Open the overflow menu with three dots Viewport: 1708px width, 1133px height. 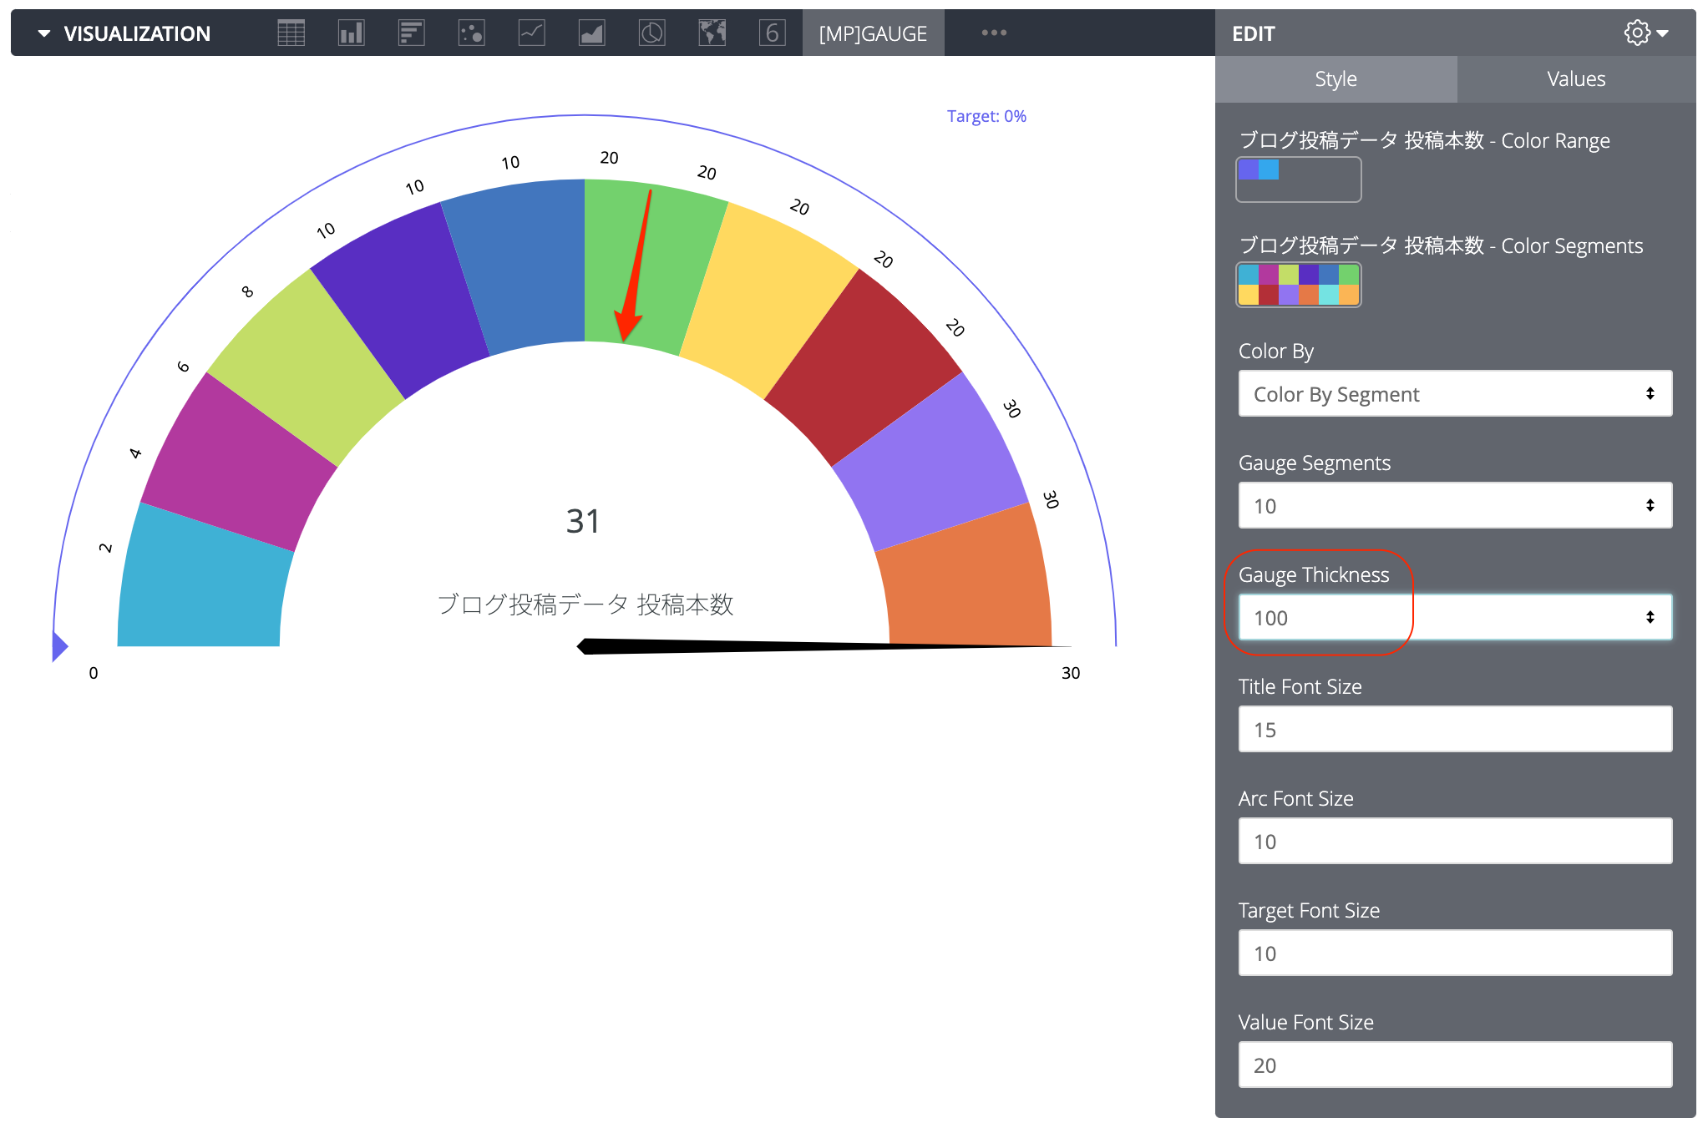[993, 33]
